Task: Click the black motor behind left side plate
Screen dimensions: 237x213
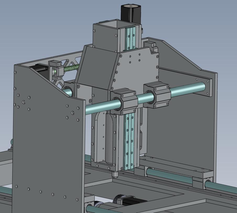Action: click(x=41, y=69)
